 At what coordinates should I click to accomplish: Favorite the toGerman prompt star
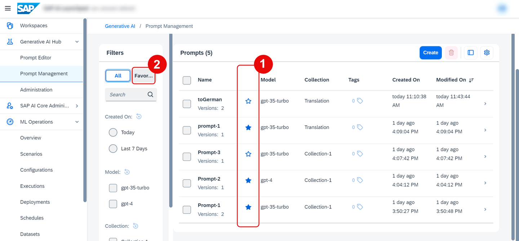point(248,101)
